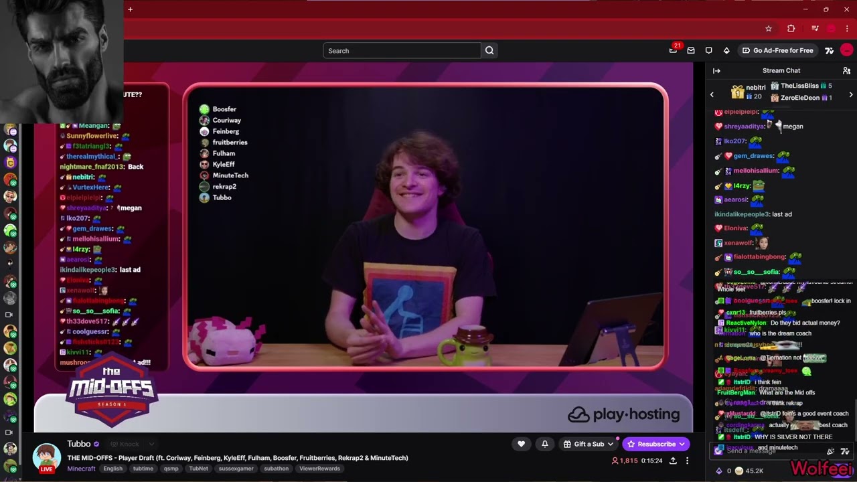Viewport: 857px width, 482px height.
Task: Click Tubbo's LIVE avatar
Action: (47, 457)
